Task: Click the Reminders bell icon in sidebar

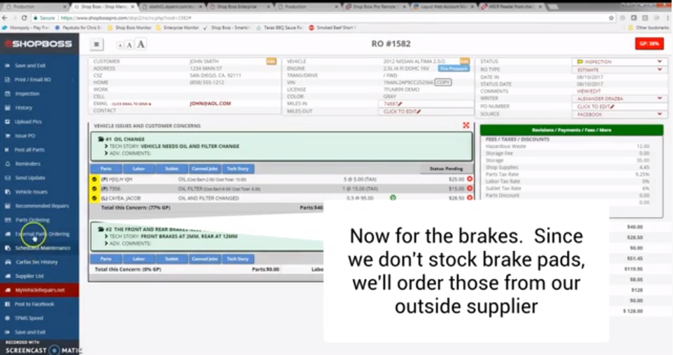Action: tap(8, 164)
